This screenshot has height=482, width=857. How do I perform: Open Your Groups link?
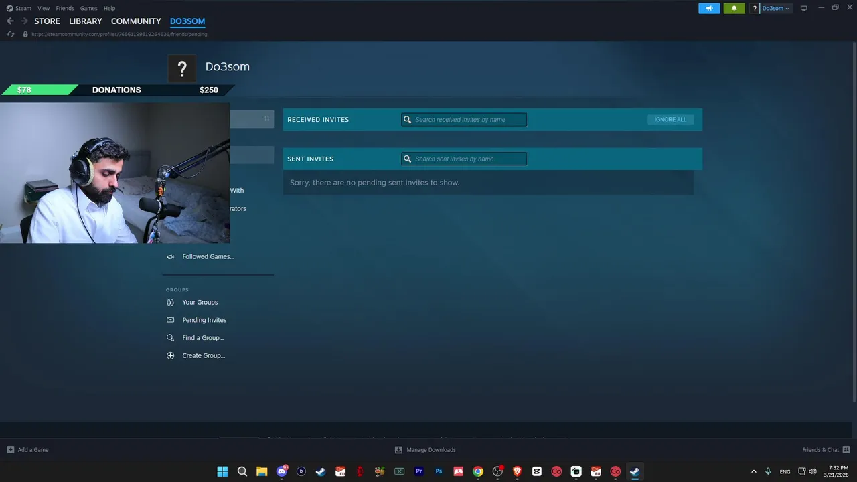pos(200,302)
